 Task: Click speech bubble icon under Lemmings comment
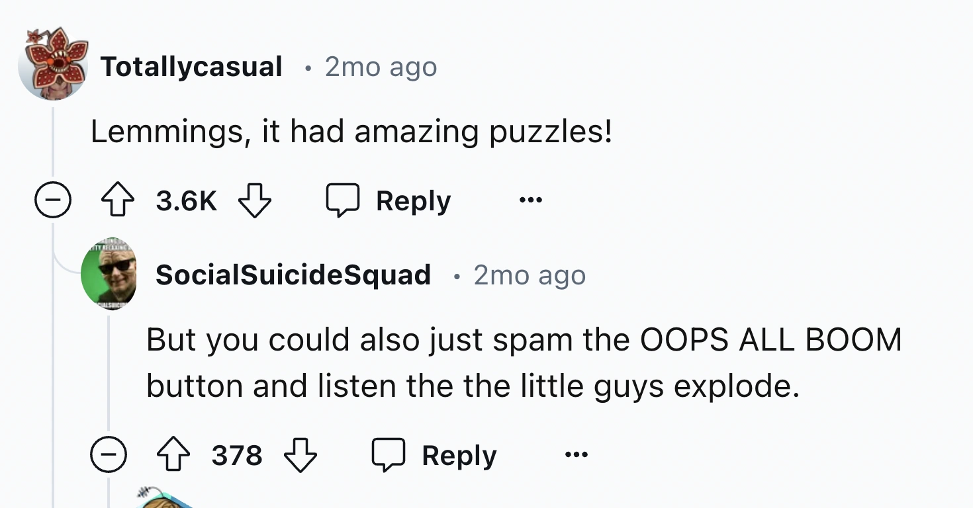342,201
